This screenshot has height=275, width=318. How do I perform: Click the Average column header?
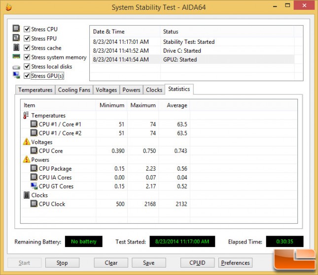[175, 105]
